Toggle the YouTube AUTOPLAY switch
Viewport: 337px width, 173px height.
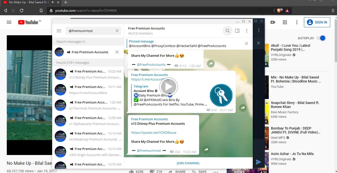tap(321, 38)
